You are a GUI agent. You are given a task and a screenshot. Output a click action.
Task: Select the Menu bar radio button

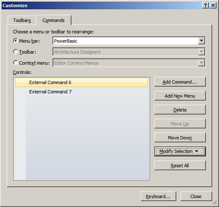15,41
